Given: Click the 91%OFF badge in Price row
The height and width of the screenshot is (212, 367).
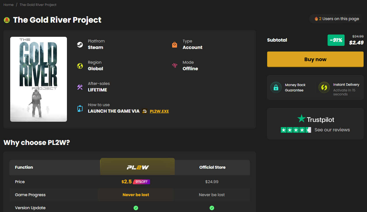Looking at the screenshot, I should 142,182.
